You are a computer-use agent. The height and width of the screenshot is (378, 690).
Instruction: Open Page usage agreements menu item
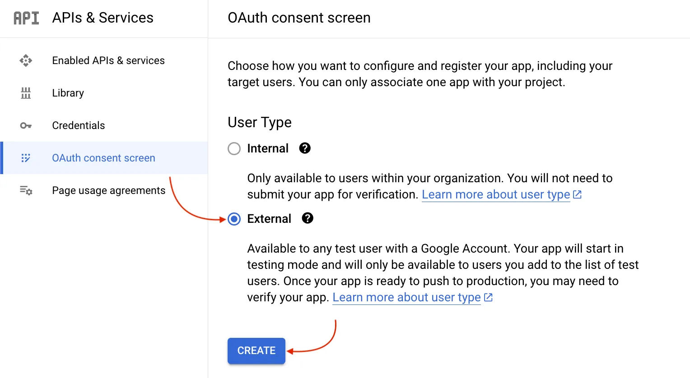pos(104,190)
